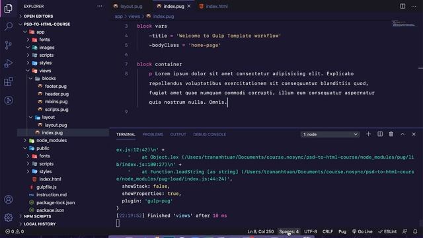
Task: Click ESLint status item
Action: click(387, 231)
